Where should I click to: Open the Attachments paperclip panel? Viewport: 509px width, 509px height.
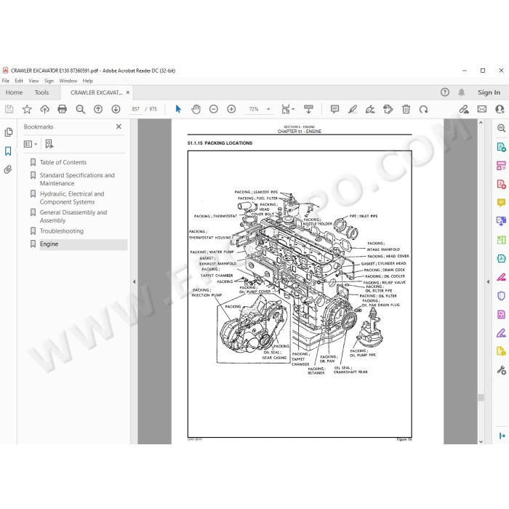[x=8, y=169]
